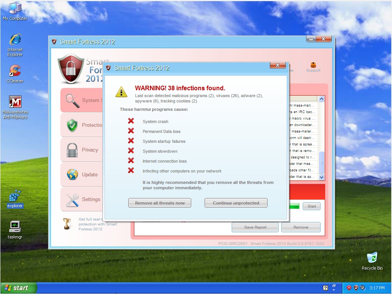Click the Support life-vest icon
Screen dimensions: 392x294
tap(313, 65)
